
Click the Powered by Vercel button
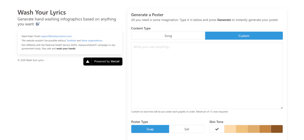pyautogui.click(x=103, y=62)
